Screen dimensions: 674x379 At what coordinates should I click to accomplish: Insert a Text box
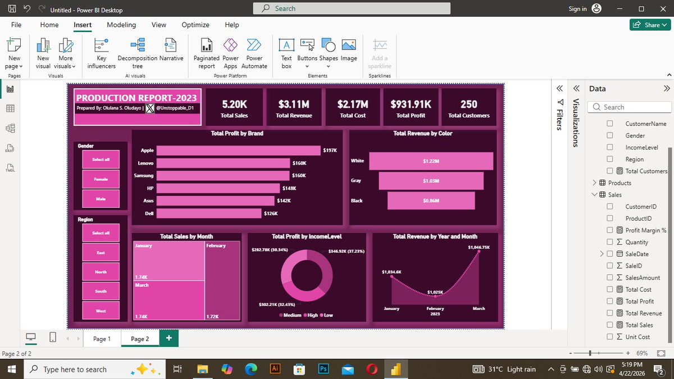(286, 54)
